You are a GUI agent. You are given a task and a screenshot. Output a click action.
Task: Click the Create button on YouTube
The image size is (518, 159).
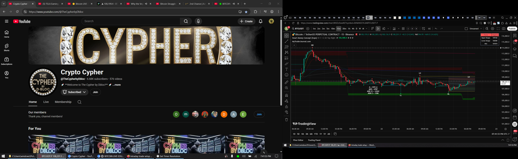click(246, 21)
